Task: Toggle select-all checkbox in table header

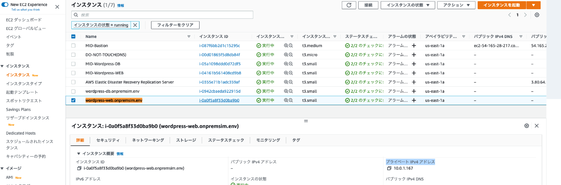Action: click(x=73, y=36)
